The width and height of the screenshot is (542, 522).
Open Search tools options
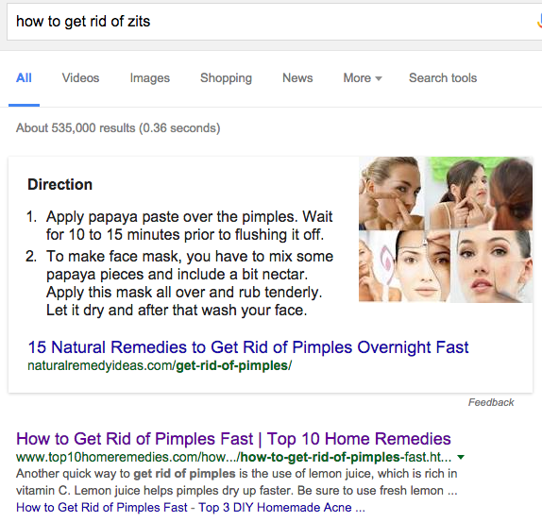click(x=443, y=78)
